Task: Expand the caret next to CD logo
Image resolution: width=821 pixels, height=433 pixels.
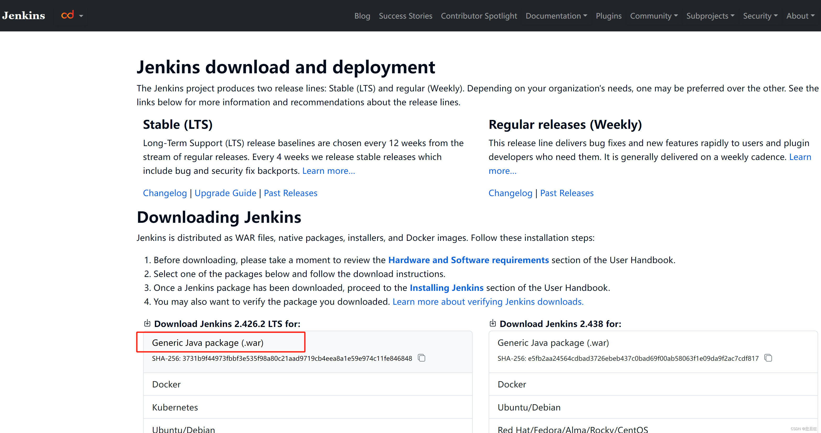Action: click(x=81, y=16)
